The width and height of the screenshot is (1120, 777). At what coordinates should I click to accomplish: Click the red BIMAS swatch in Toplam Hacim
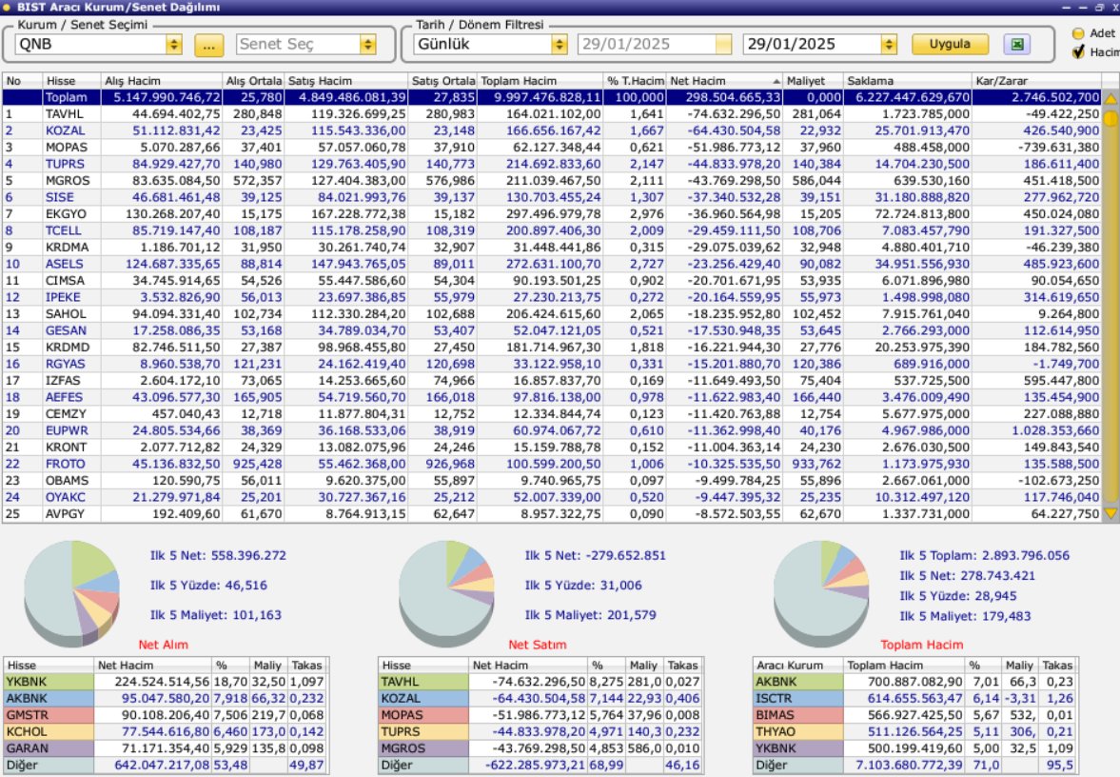coord(798,715)
